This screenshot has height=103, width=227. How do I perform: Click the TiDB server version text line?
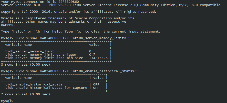110,5
